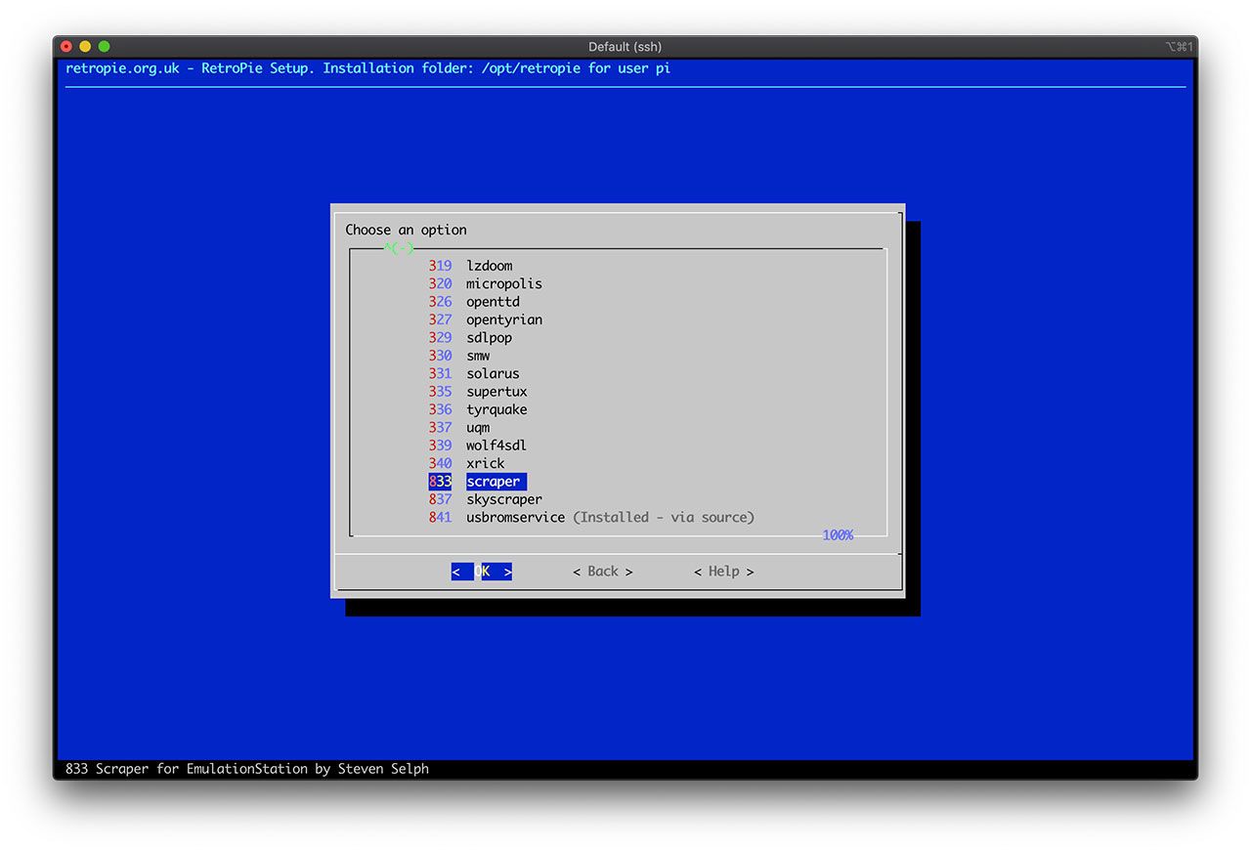Viewport: 1251px width, 850px height.
Task: Select highlighted 833 scraper item
Action: tap(495, 482)
